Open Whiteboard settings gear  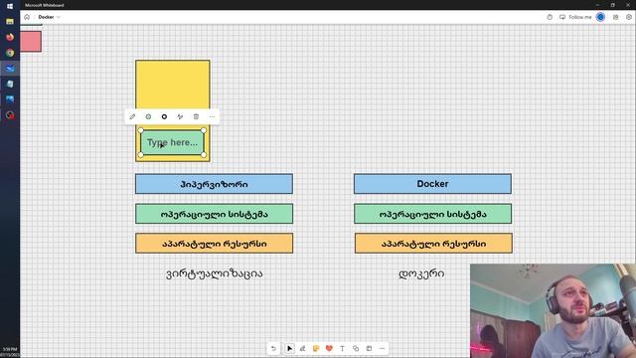coord(629,17)
